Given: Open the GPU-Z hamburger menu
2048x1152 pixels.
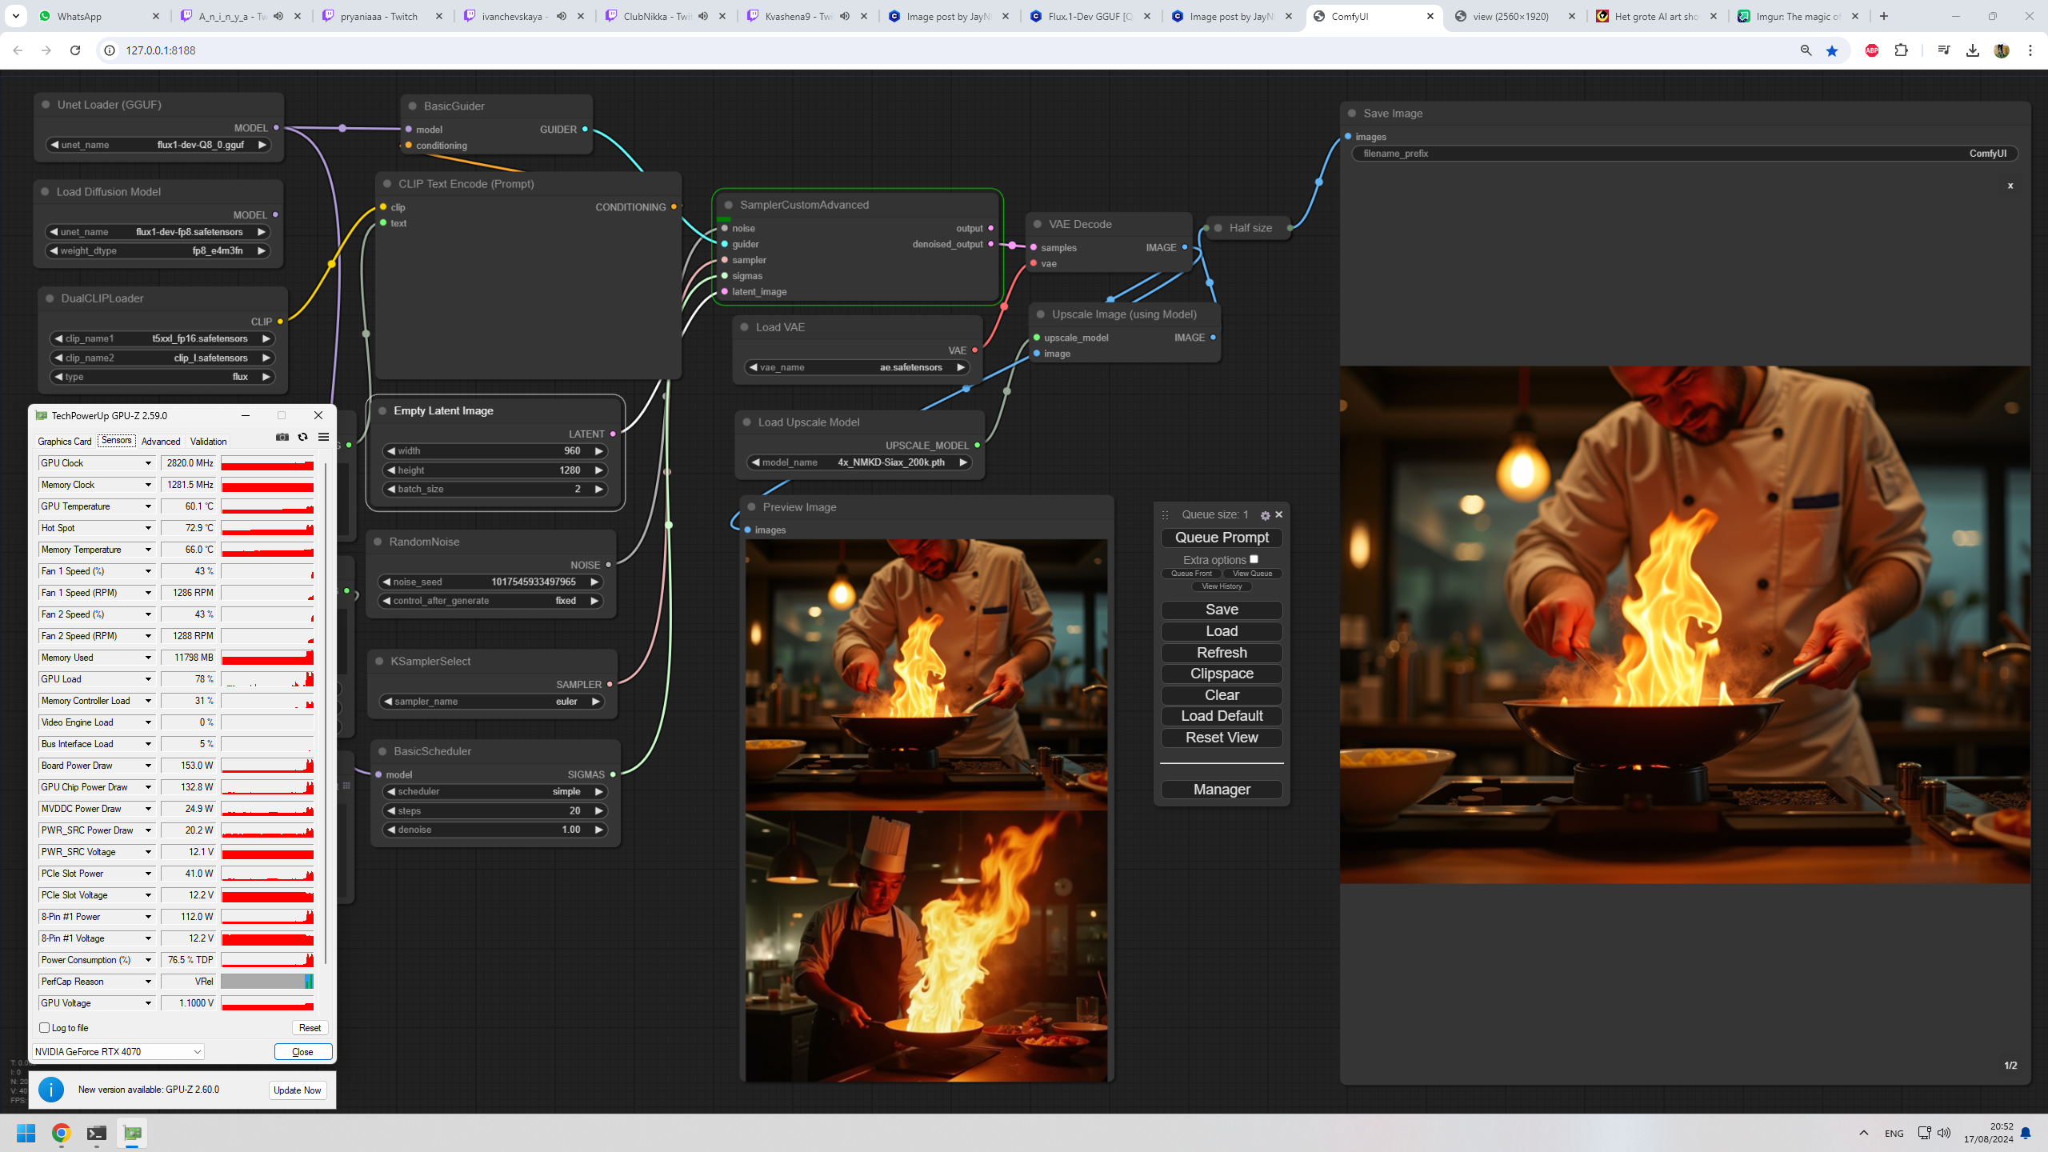Looking at the screenshot, I should (323, 437).
